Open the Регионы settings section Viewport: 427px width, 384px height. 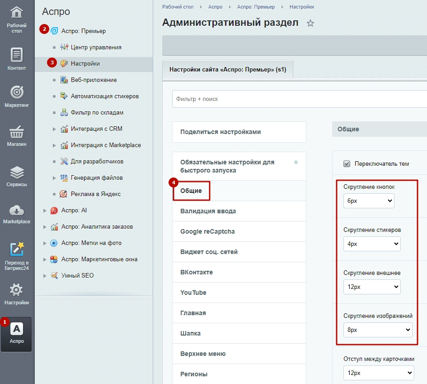239,374
